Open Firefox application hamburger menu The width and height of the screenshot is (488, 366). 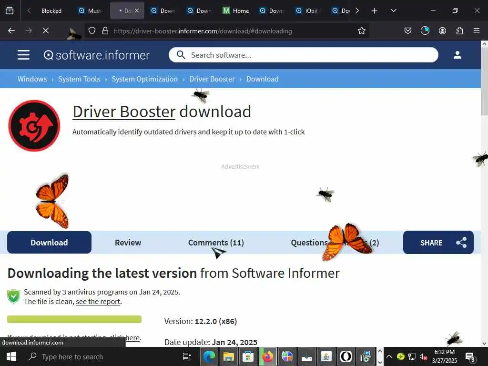point(477,30)
